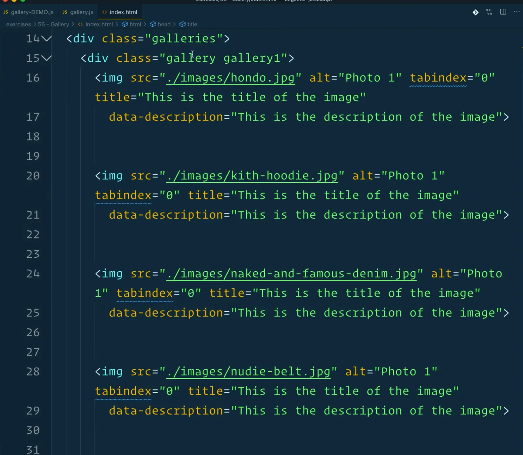Viewport: 523px width, 455px height.
Task: Click the title symbol icon in breadcrumbs
Action: point(182,24)
